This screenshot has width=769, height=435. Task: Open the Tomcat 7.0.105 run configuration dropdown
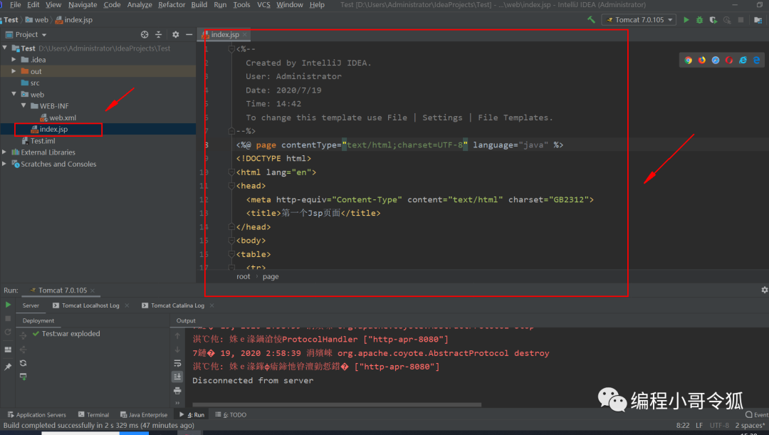639,20
